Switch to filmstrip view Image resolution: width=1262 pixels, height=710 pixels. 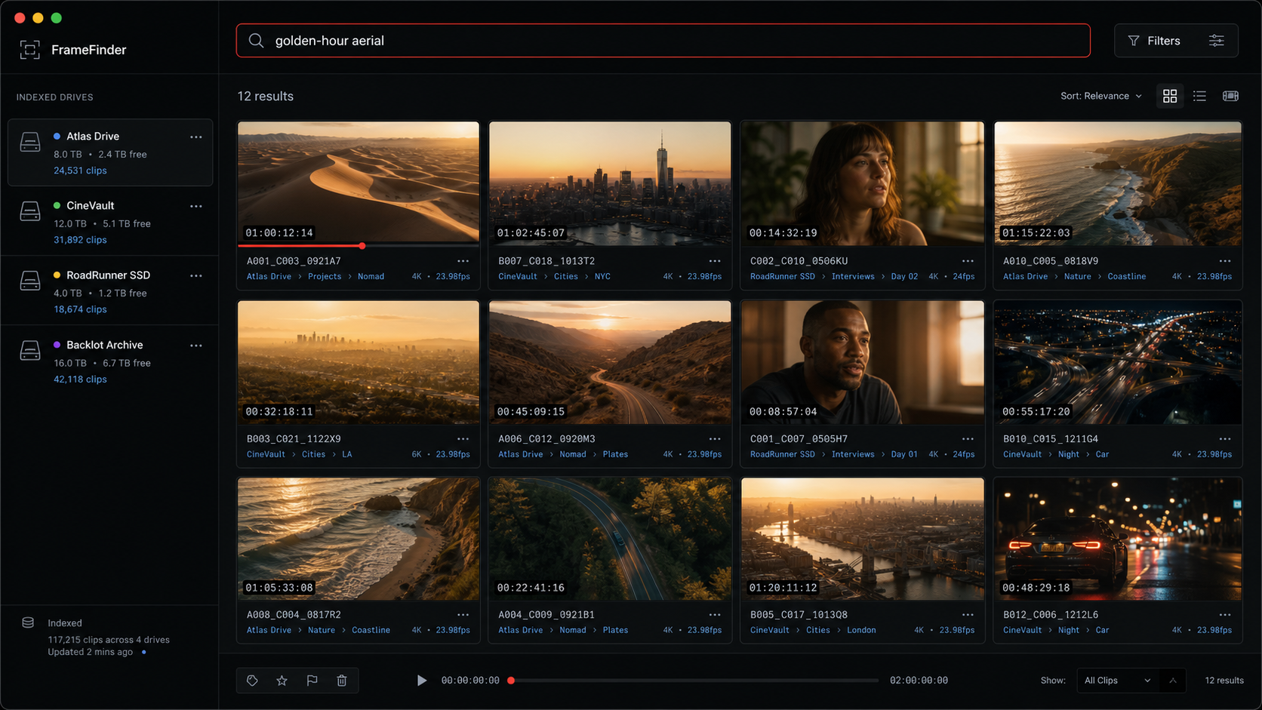tap(1230, 96)
